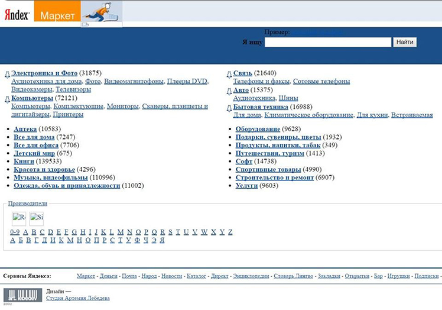This screenshot has height=310, width=442.
Task: Expand the arrow next to Компьютеры heading
Action: coord(7,99)
